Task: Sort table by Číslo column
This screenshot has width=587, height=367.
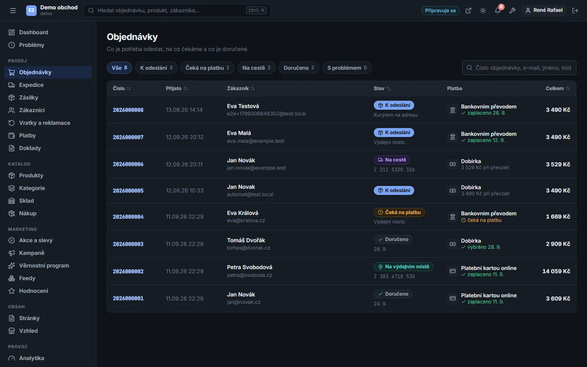Action: [x=122, y=88]
